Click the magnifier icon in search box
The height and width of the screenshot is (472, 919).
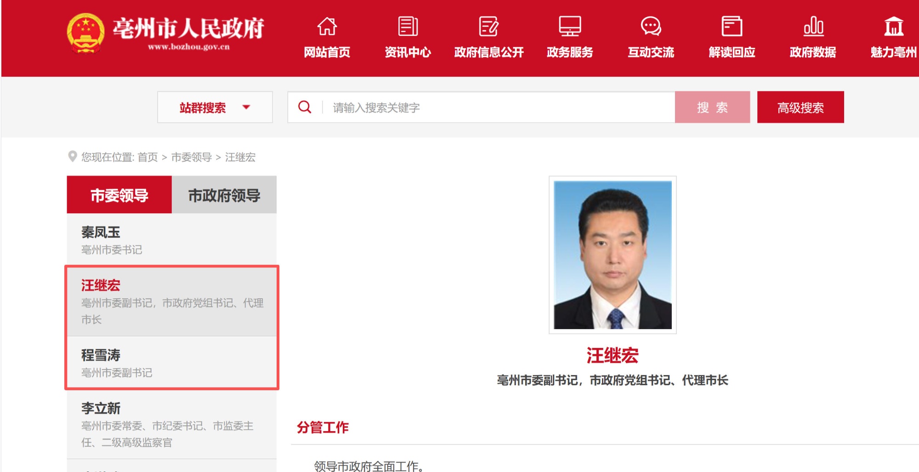[305, 107]
